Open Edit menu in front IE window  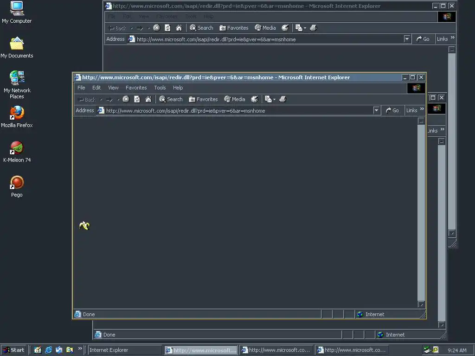[96, 88]
